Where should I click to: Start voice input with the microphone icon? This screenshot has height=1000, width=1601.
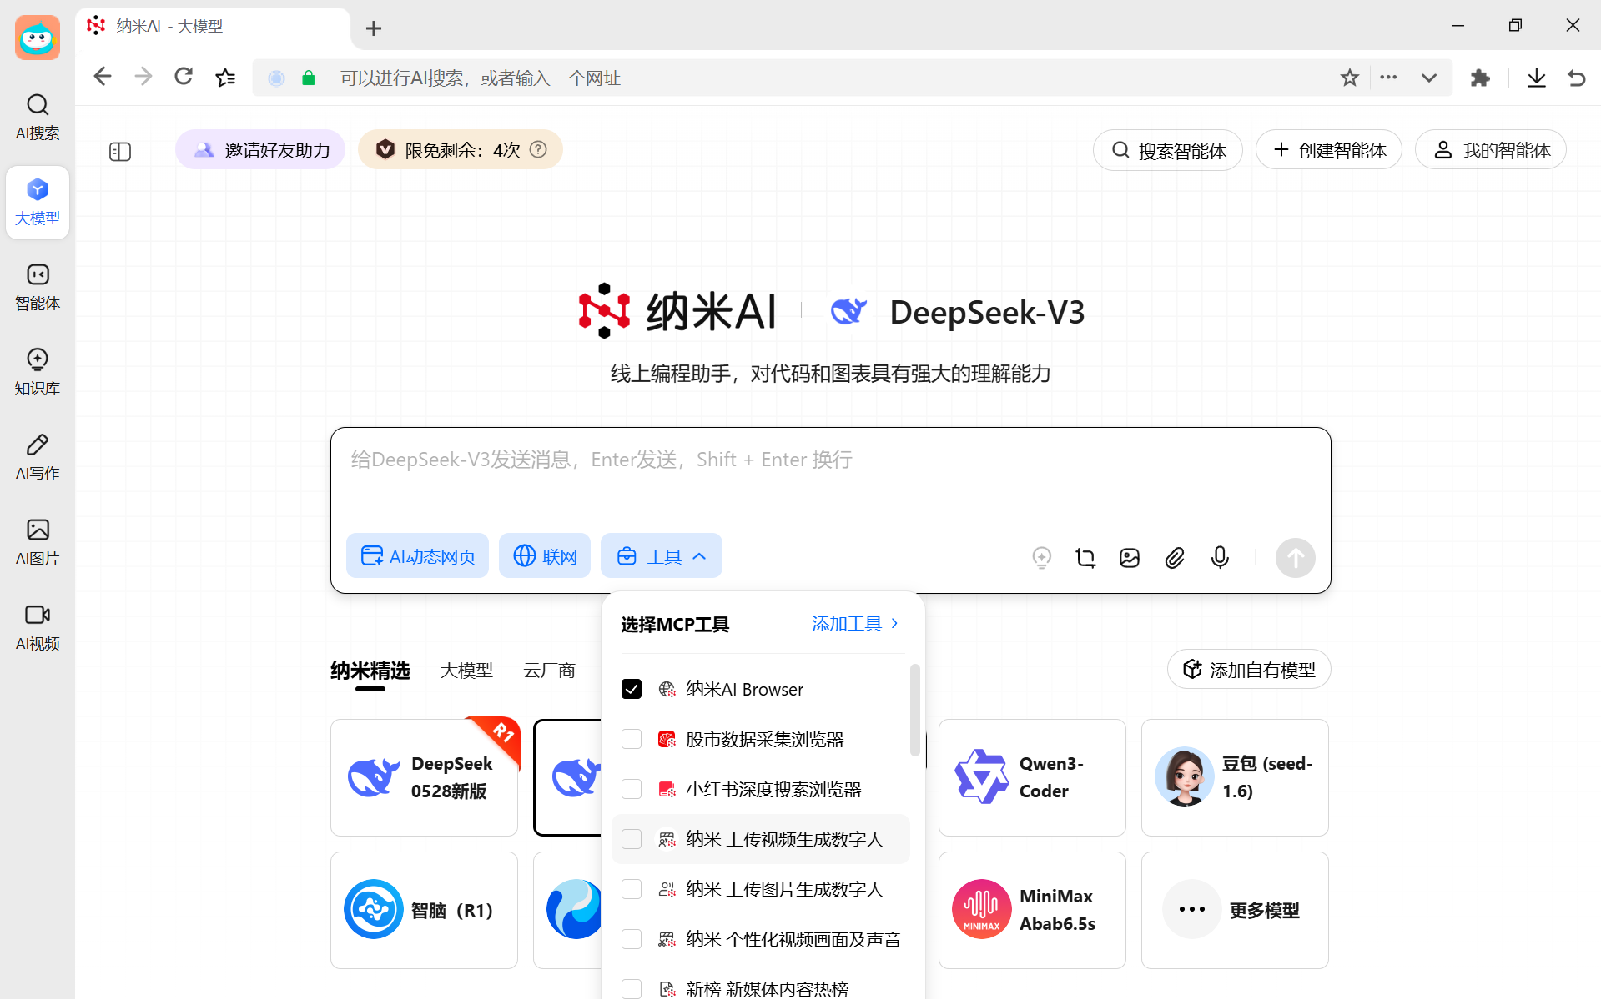coord(1220,557)
